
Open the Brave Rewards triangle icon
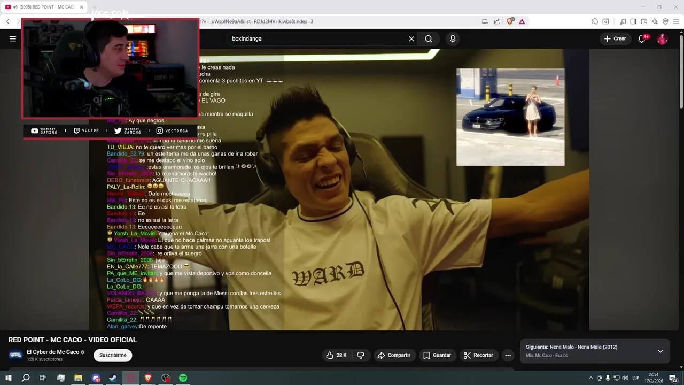[x=522, y=21]
